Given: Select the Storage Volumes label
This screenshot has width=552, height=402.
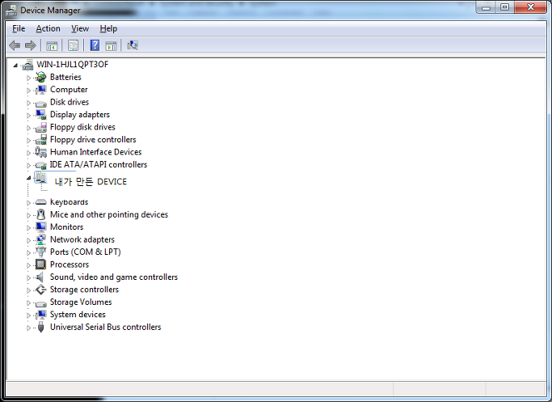Looking at the screenshot, I should coord(81,302).
